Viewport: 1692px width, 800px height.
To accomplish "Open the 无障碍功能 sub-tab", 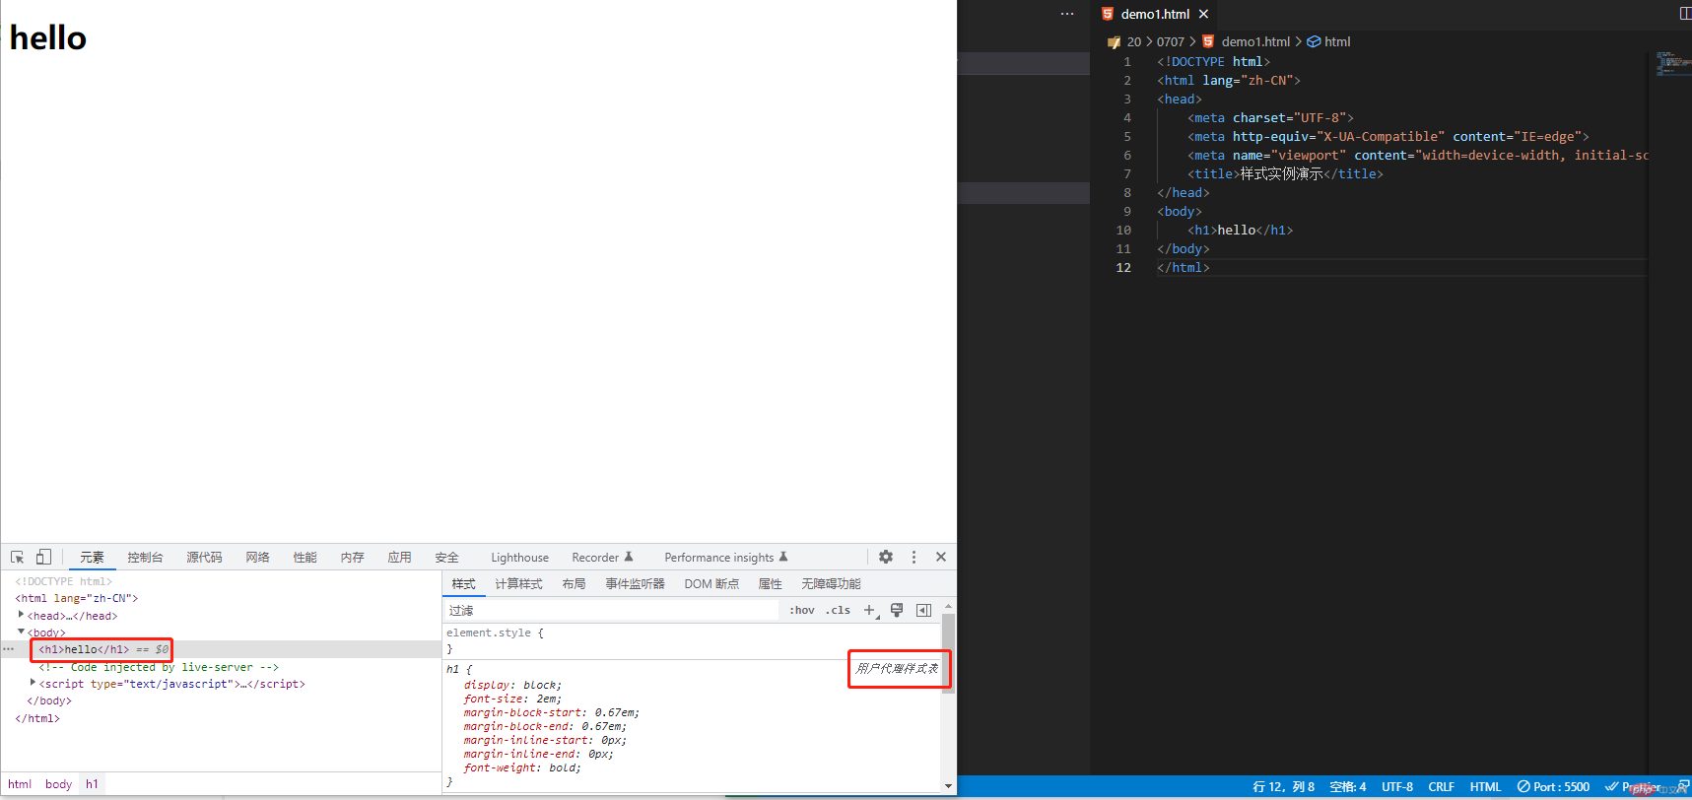I will click(x=831, y=584).
